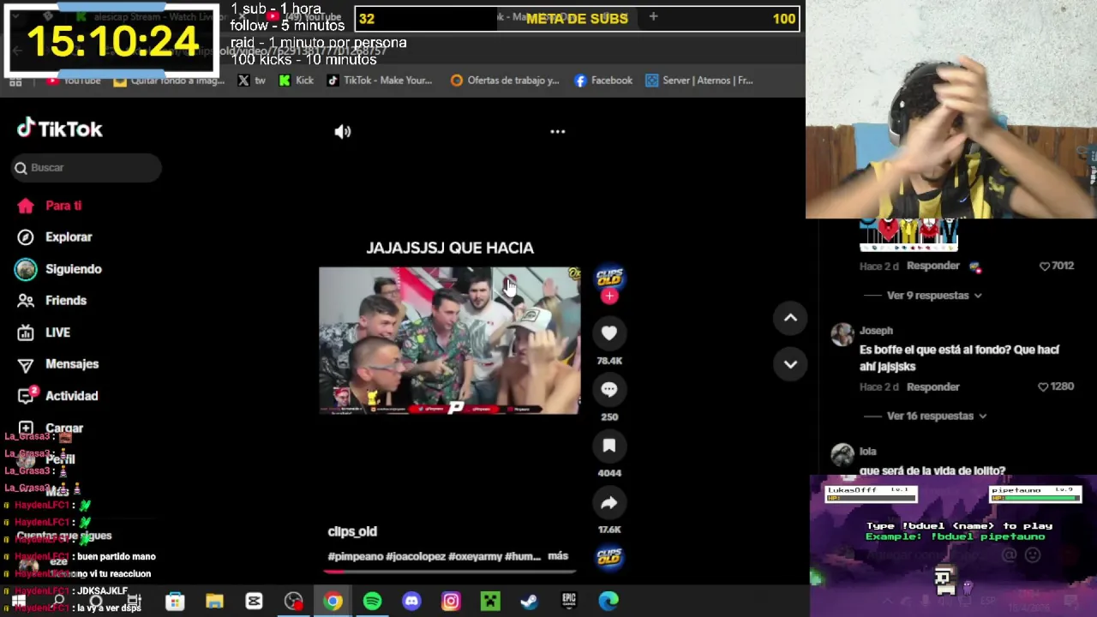
Task: Open the Quitar fondo a imagen bookmark
Action: coord(169,81)
